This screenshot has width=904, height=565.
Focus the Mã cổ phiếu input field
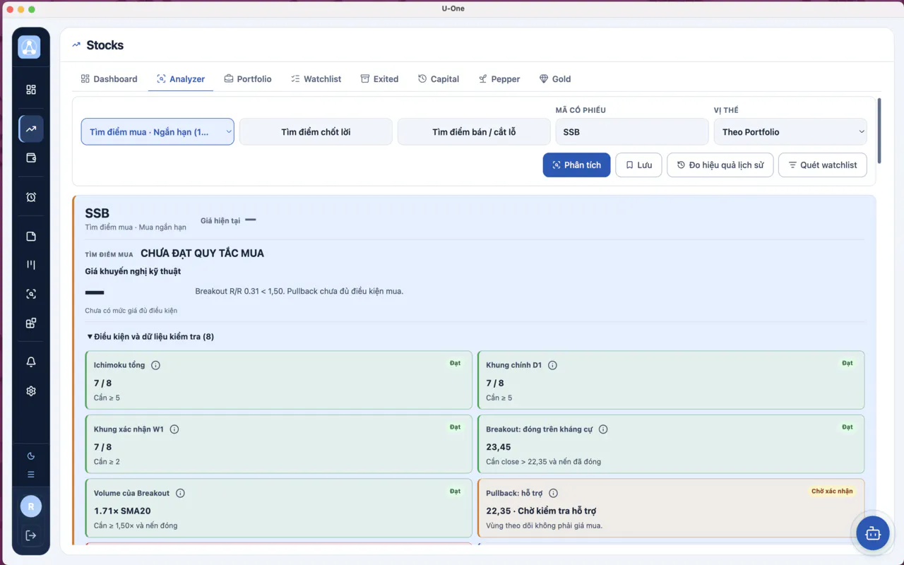click(632, 131)
